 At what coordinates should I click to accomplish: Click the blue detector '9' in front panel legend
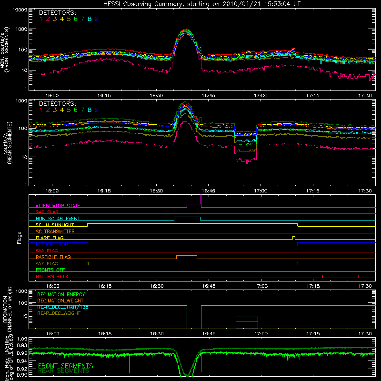point(97,19)
